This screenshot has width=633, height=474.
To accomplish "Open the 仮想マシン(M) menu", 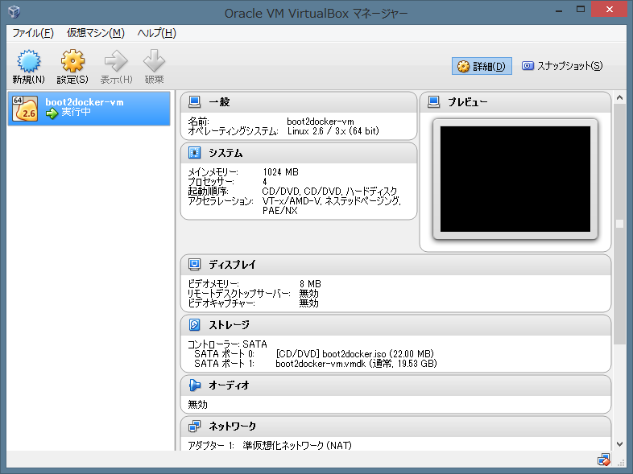I will pyautogui.click(x=96, y=33).
